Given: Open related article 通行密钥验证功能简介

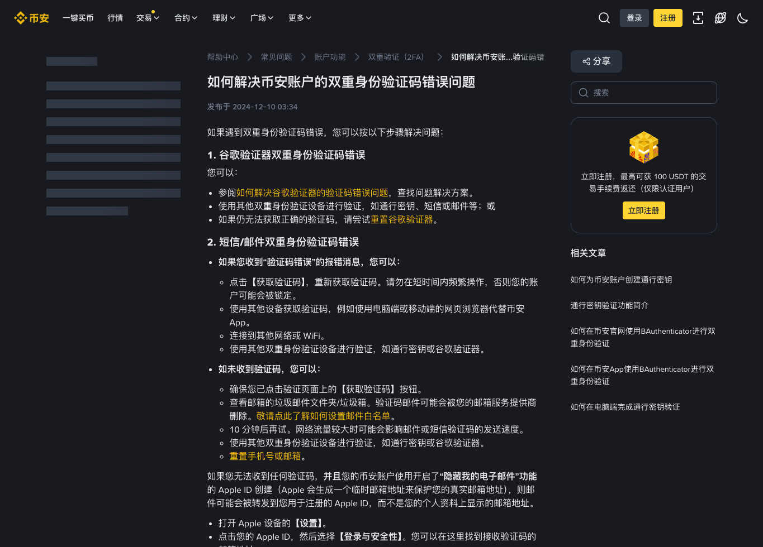Looking at the screenshot, I should [610, 305].
